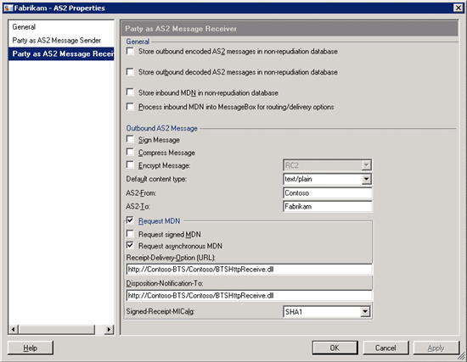Enable the Encrypt Message checkbox
The height and width of the screenshot is (362, 467).
(130, 164)
